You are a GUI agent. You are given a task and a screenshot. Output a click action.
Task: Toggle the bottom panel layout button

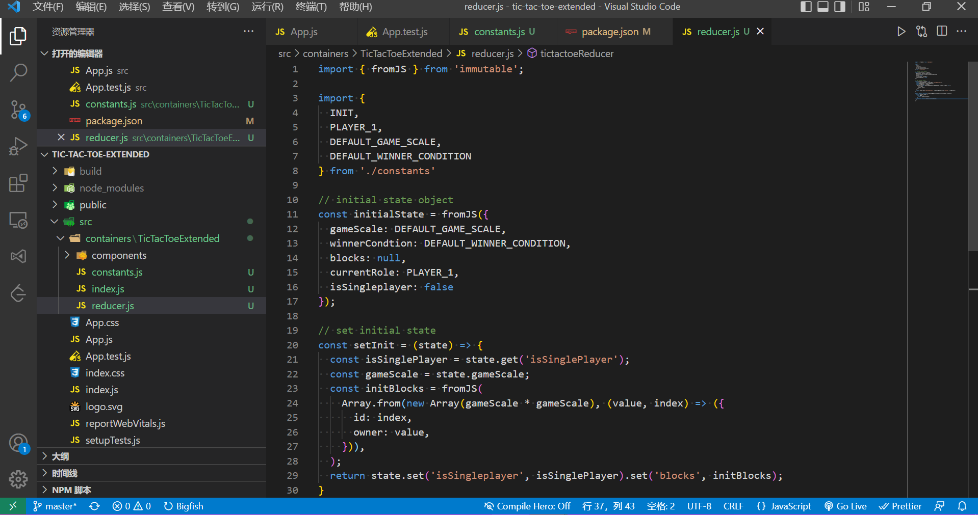(x=823, y=7)
